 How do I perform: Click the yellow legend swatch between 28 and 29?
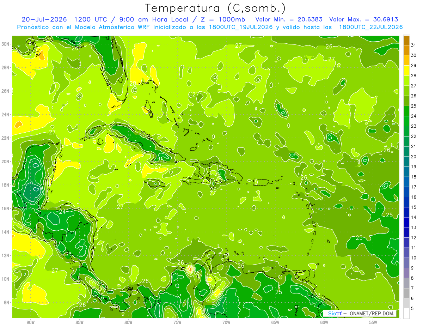pyautogui.click(x=407, y=71)
